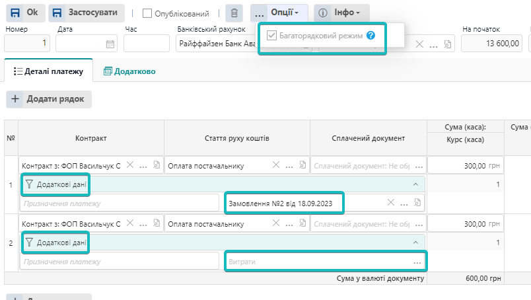Switch to the Додатково tab
The width and height of the screenshot is (531, 300).
tap(129, 71)
